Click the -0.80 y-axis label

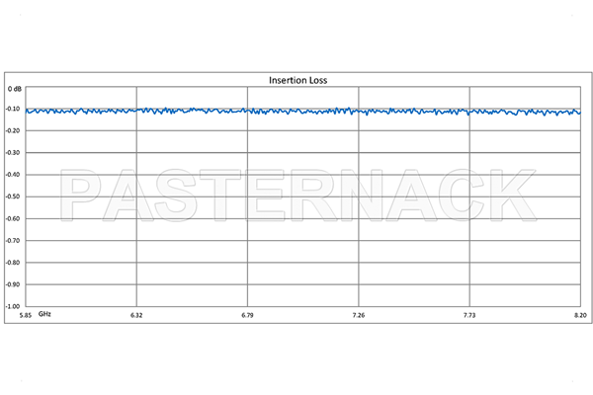click(13, 263)
